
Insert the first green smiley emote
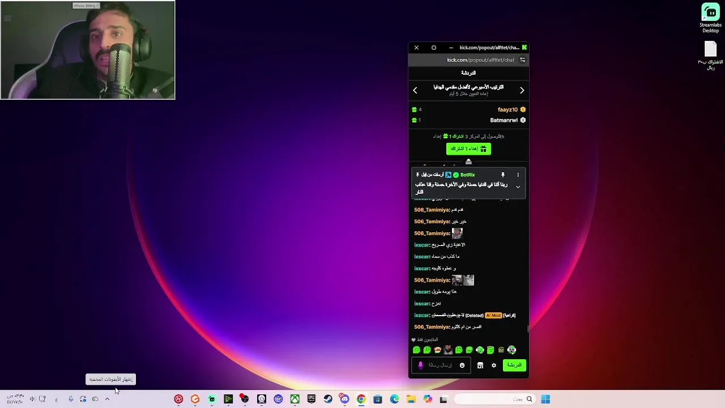click(416, 350)
